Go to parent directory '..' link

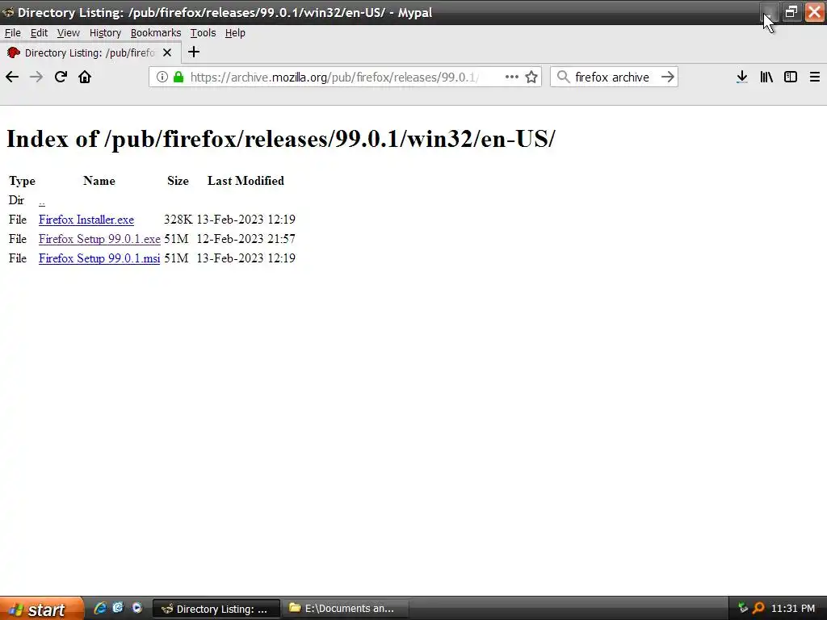[x=42, y=201]
